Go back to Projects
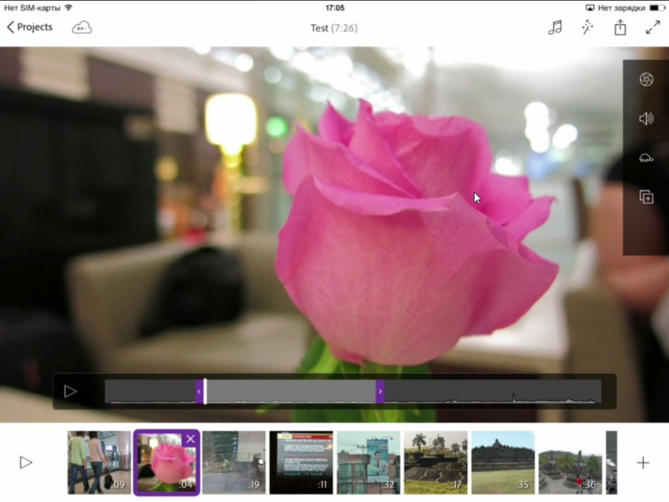This screenshot has height=502, width=669. tap(30, 27)
